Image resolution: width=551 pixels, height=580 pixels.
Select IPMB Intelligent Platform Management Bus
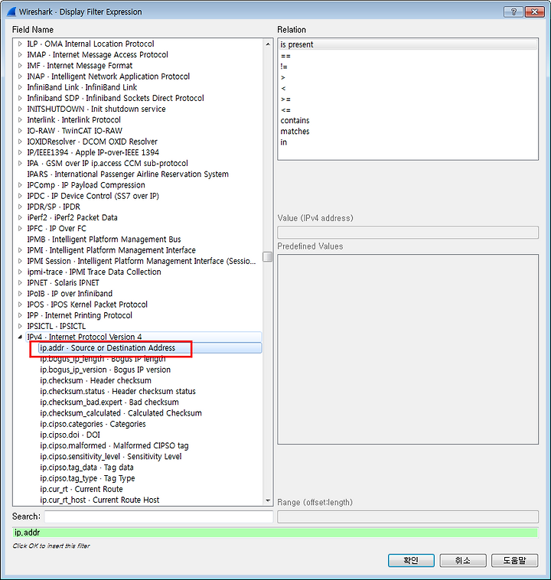[104, 239]
